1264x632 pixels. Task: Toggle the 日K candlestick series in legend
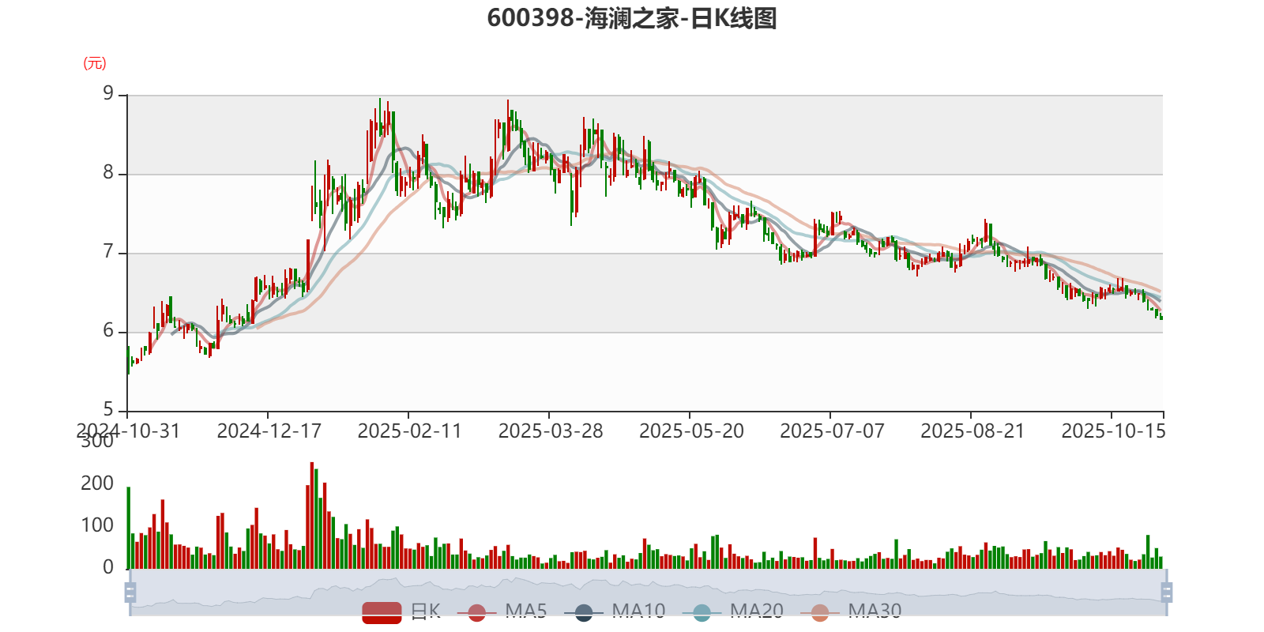coord(401,611)
